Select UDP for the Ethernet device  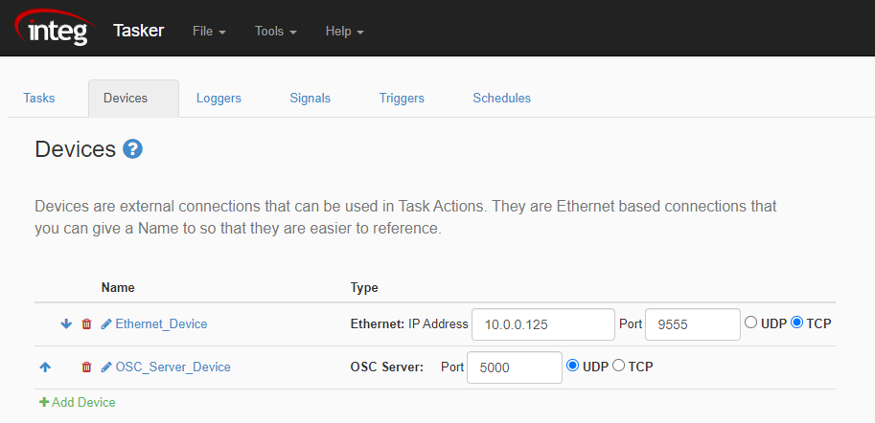(x=750, y=323)
